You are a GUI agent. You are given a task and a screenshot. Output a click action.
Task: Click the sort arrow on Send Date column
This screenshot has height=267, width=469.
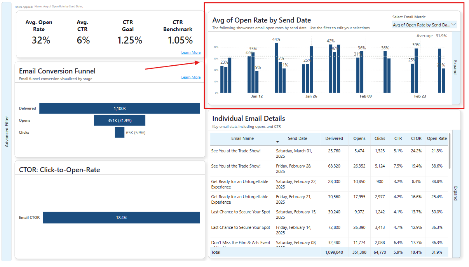coord(277,142)
